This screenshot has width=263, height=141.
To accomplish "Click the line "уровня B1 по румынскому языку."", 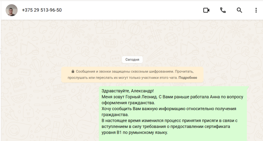I will pyautogui.click(x=135, y=133).
